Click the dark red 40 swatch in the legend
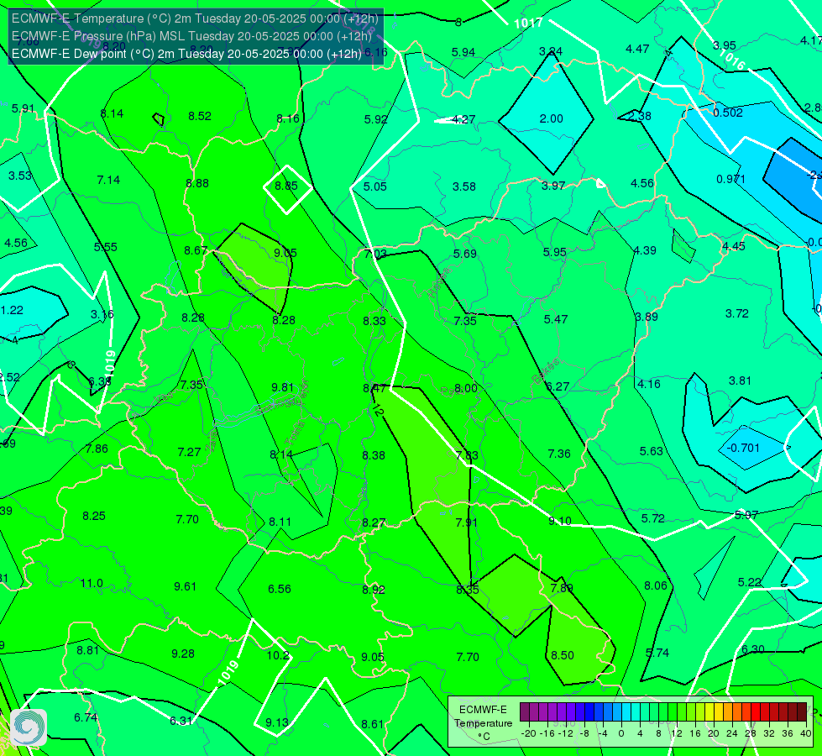Viewport: 822px width, 756px height. (x=802, y=712)
